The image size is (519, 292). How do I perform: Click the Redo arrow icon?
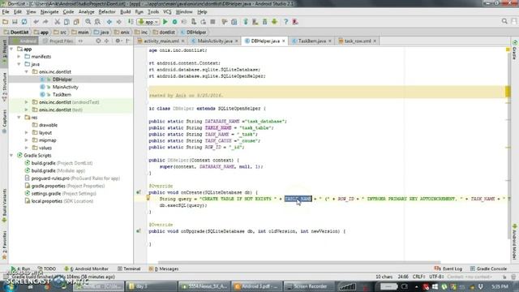click(x=45, y=22)
